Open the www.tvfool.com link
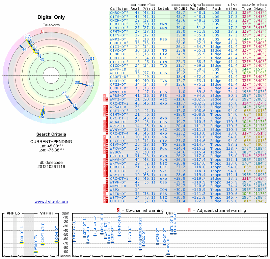Screen dimensions: 270x259 [51, 202]
